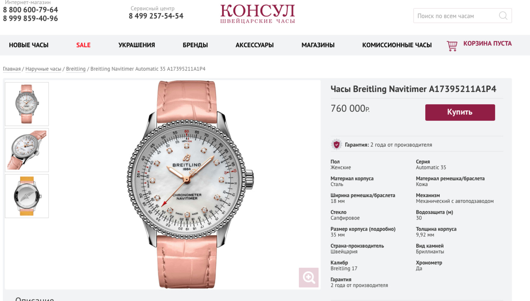Click the search magnifier icon
Image resolution: width=530 pixels, height=301 pixels.
point(503,16)
